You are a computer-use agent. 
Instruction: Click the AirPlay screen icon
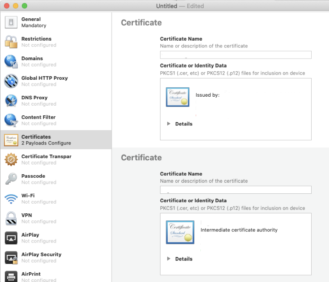coord(11,238)
